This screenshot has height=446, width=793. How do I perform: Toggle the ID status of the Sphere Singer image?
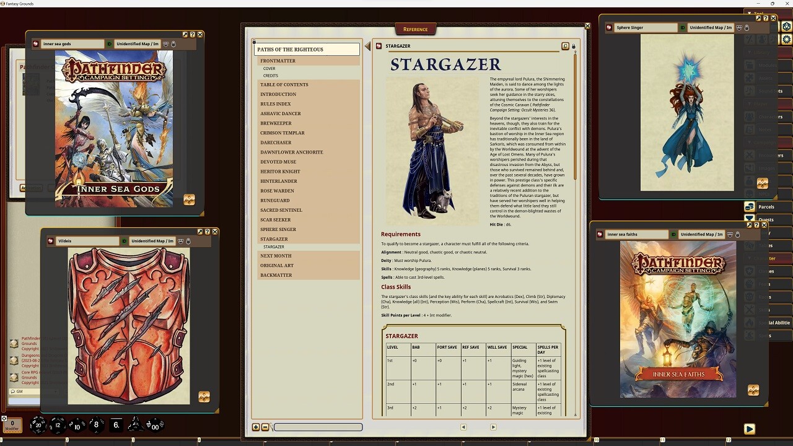tap(683, 28)
